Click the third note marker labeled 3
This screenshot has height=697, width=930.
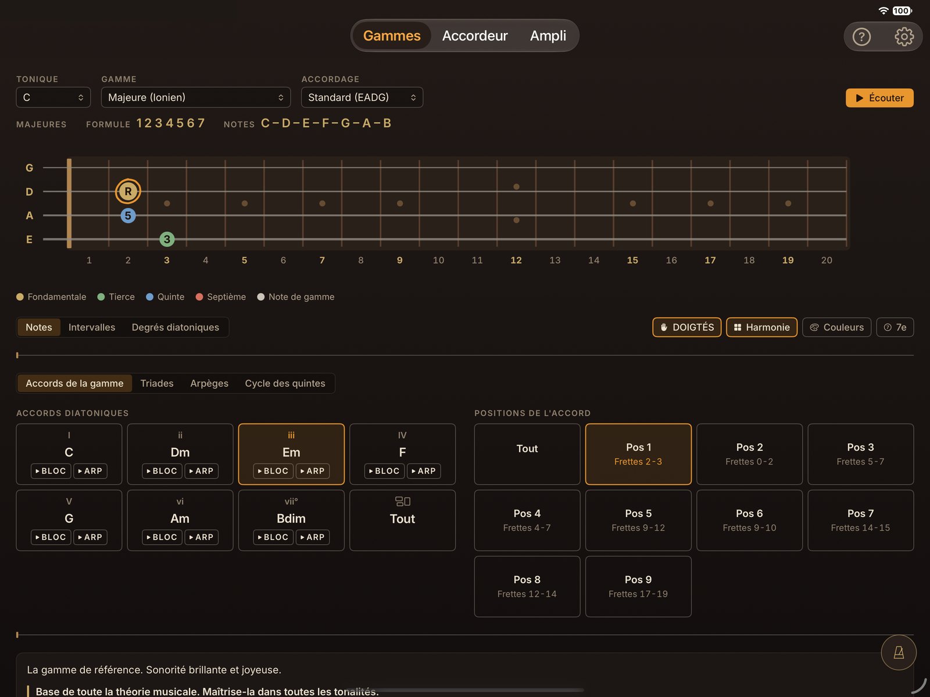pos(167,239)
